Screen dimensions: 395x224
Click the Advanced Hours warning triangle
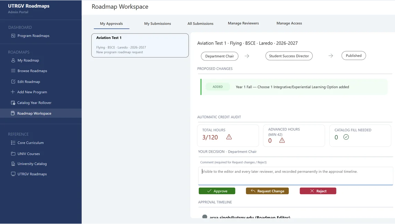pyautogui.click(x=282, y=140)
